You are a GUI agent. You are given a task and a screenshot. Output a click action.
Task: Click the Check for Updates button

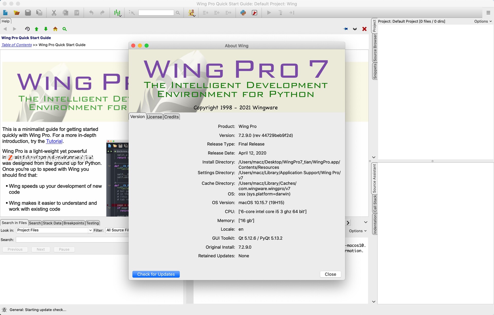coord(156,274)
